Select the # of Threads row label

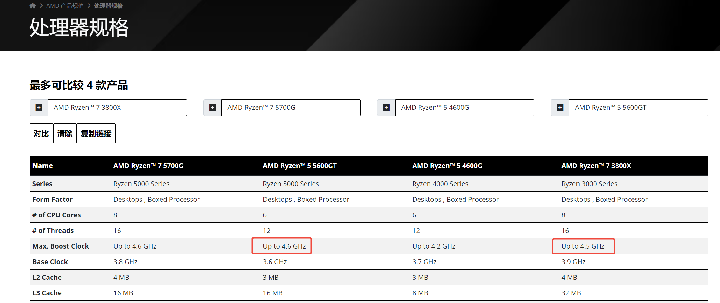click(53, 230)
